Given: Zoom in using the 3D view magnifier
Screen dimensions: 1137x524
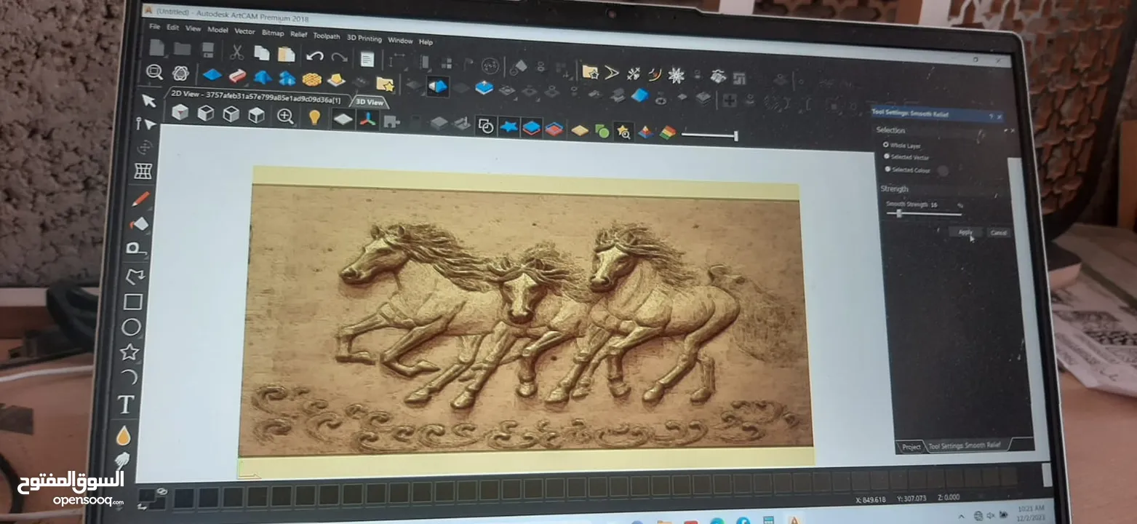Looking at the screenshot, I should [285, 116].
